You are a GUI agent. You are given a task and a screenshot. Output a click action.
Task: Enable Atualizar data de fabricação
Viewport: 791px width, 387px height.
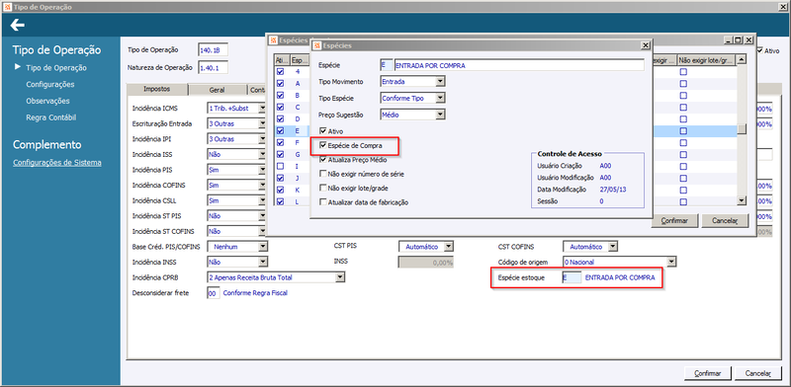coord(323,202)
